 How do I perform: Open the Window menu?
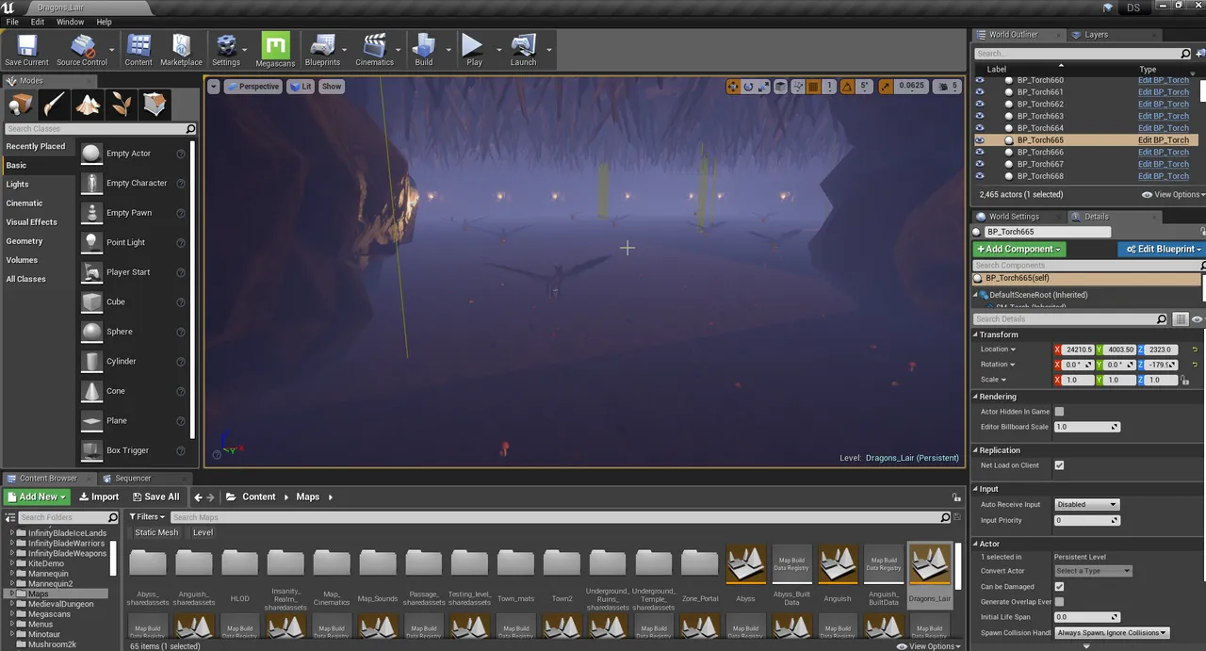[70, 22]
